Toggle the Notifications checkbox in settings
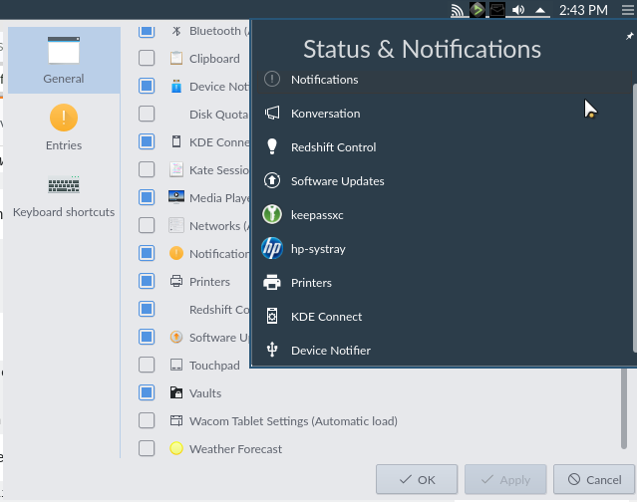This screenshot has width=637, height=502. tap(147, 253)
